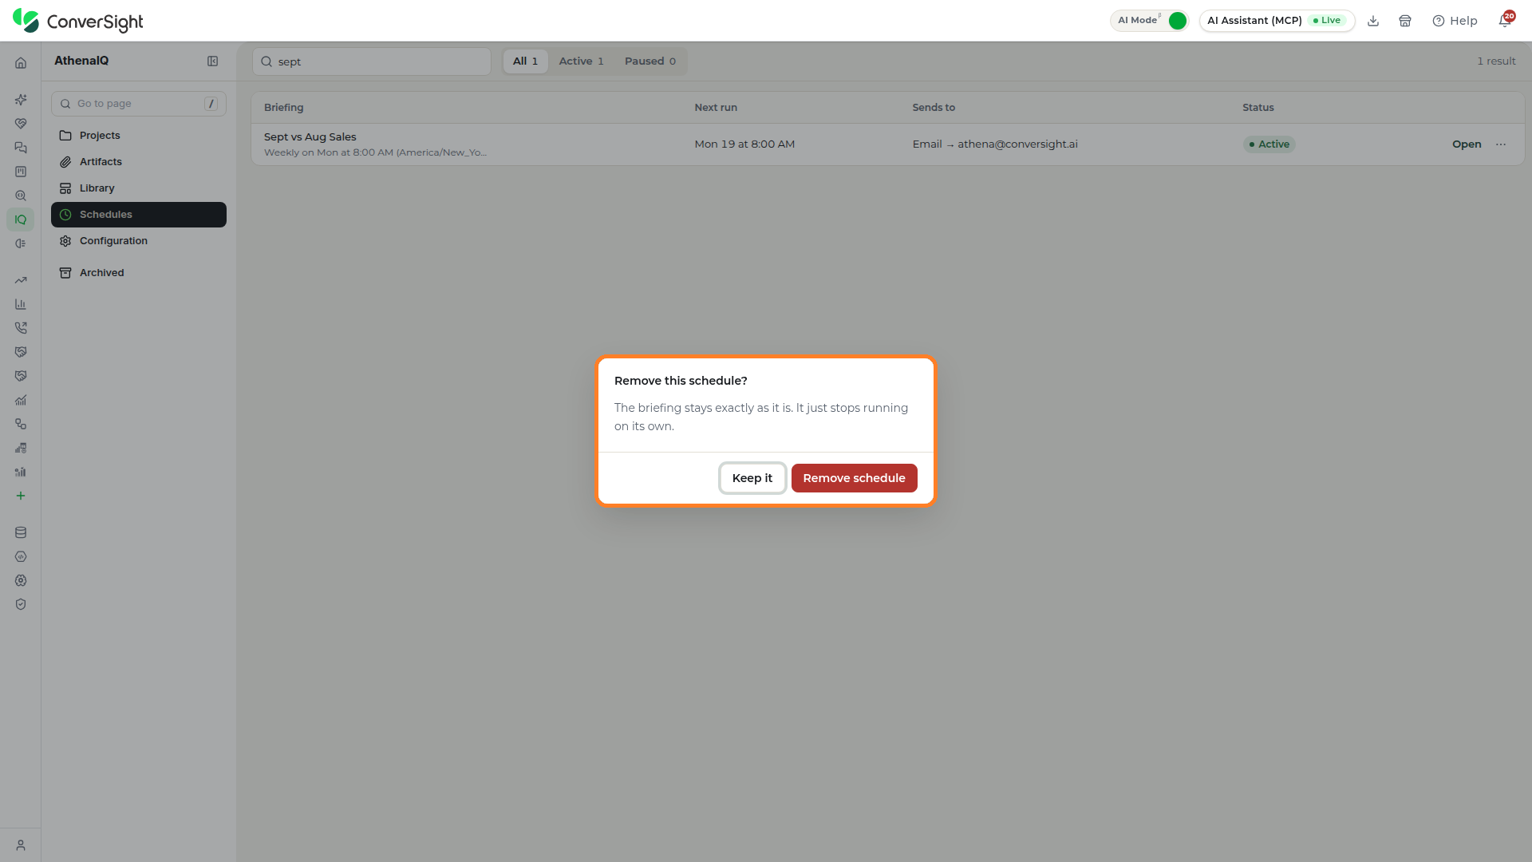The width and height of the screenshot is (1532, 862).
Task: Click the download icon in top bar
Action: pos(1373,21)
